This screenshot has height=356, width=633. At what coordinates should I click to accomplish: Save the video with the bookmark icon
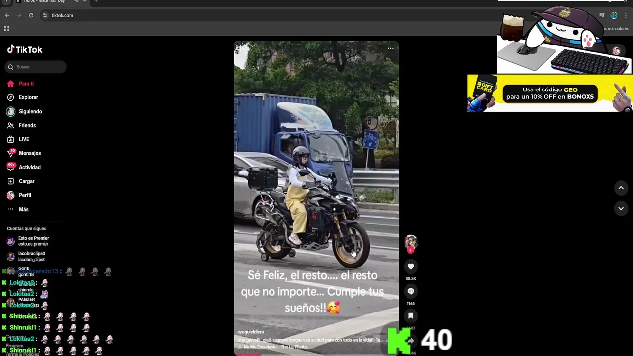click(x=411, y=316)
